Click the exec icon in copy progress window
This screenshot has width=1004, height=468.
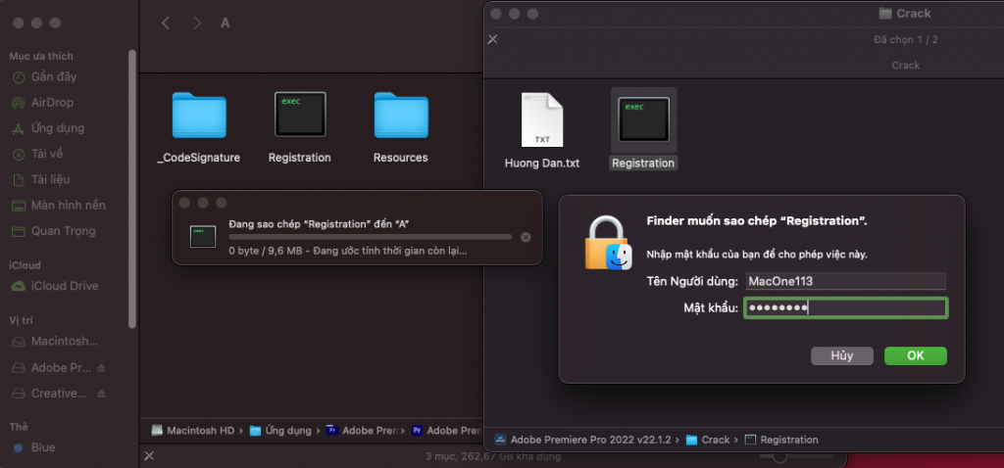coord(203,237)
